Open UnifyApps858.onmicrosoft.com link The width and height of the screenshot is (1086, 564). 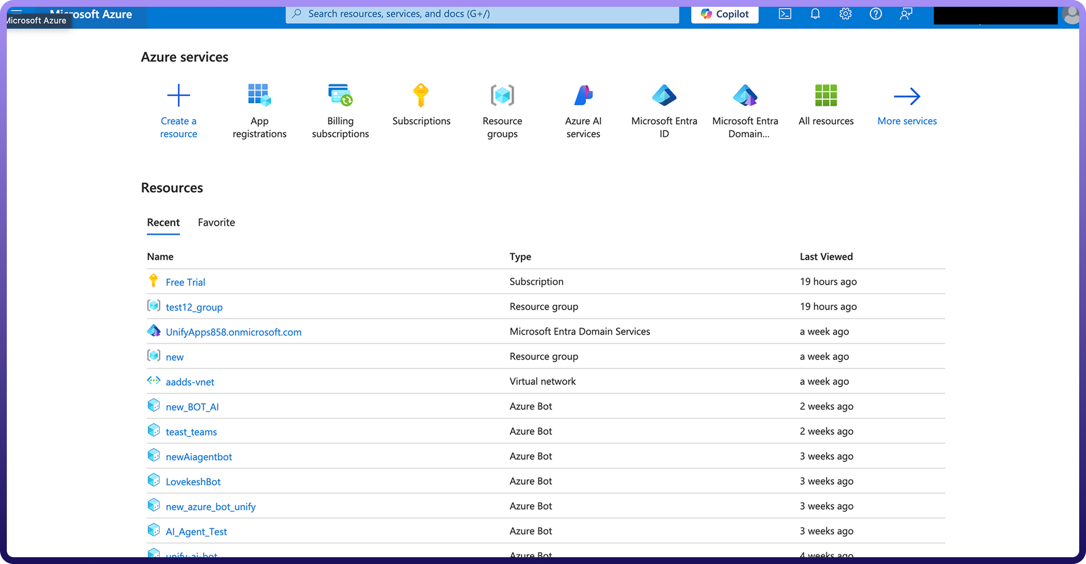pos(234,332)
